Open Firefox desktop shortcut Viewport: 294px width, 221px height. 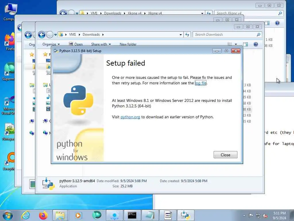click(x=9, y=42)
